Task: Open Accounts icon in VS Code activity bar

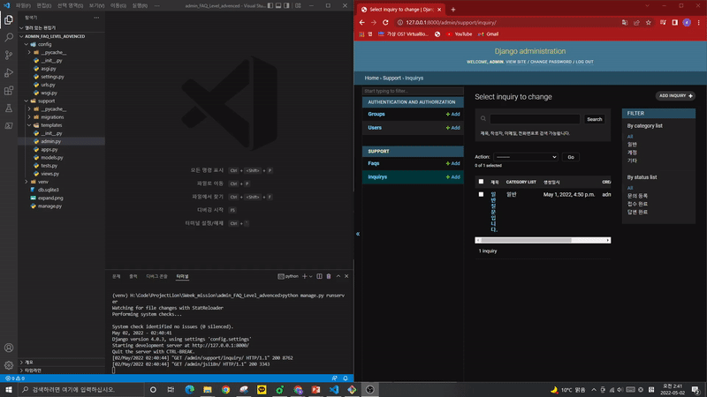Action: (9, 348)
